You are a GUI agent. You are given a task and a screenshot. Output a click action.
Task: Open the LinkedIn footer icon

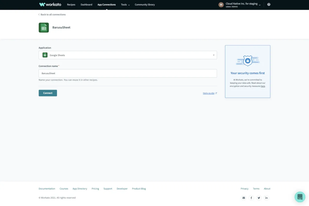pos(267,198)
